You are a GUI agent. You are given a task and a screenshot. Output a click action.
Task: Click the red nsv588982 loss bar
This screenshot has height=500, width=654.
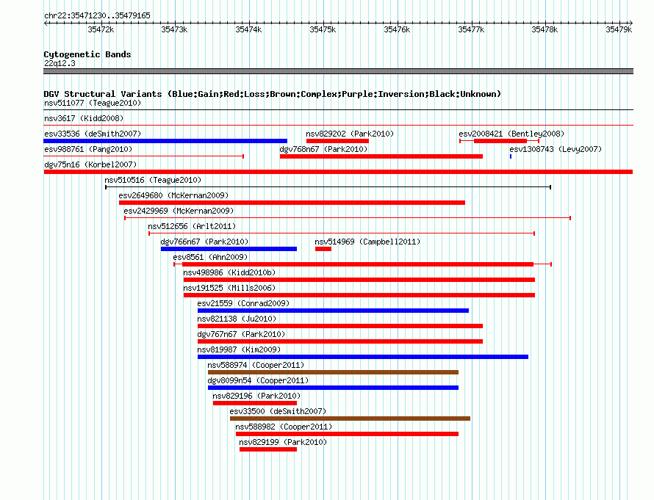click(347, 434)
